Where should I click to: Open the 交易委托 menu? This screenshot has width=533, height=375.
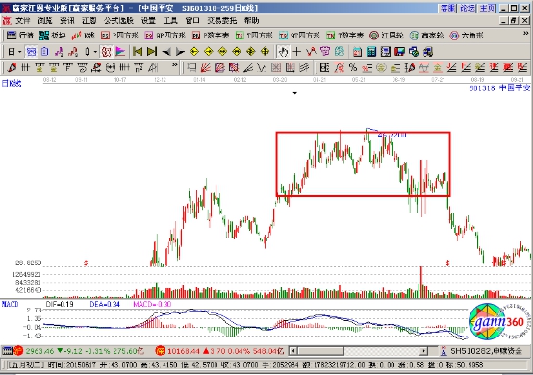[x=222, y=21]
